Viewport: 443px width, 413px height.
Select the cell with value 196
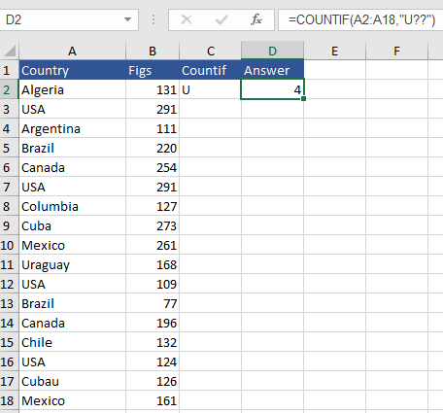click(x=153, y=323)
